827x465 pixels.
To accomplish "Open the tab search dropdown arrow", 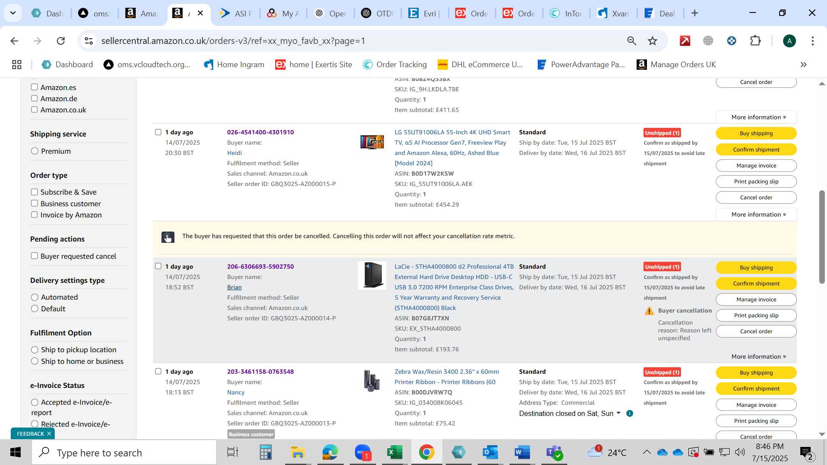I will coord(13,13).
